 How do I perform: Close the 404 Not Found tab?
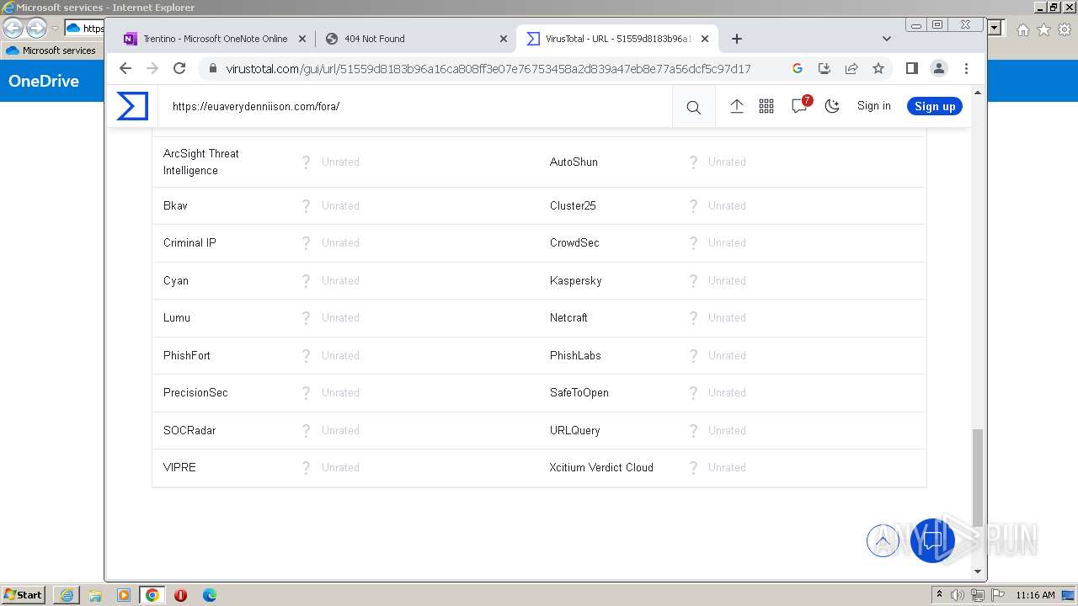(504, 39)
